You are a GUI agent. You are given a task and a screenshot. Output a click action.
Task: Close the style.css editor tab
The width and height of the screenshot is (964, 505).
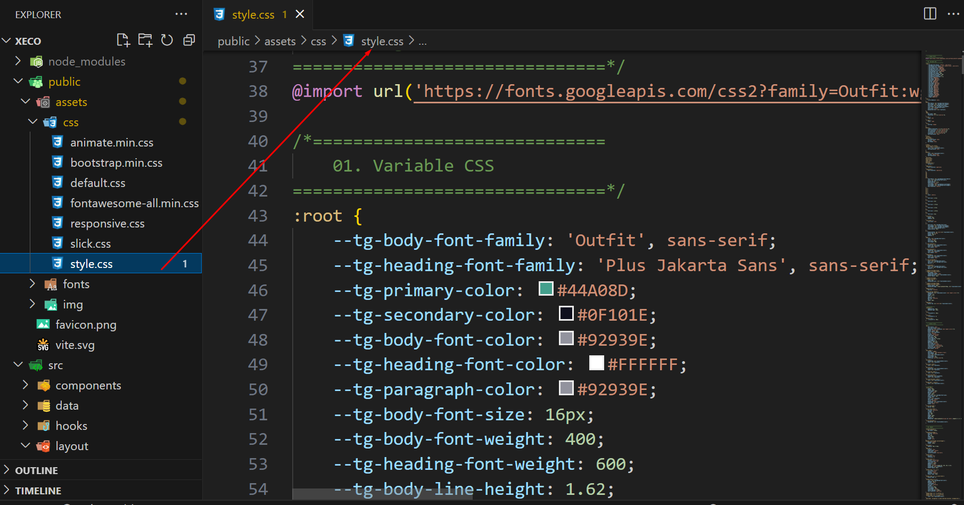pyautogui.click(x=300, y=14)
